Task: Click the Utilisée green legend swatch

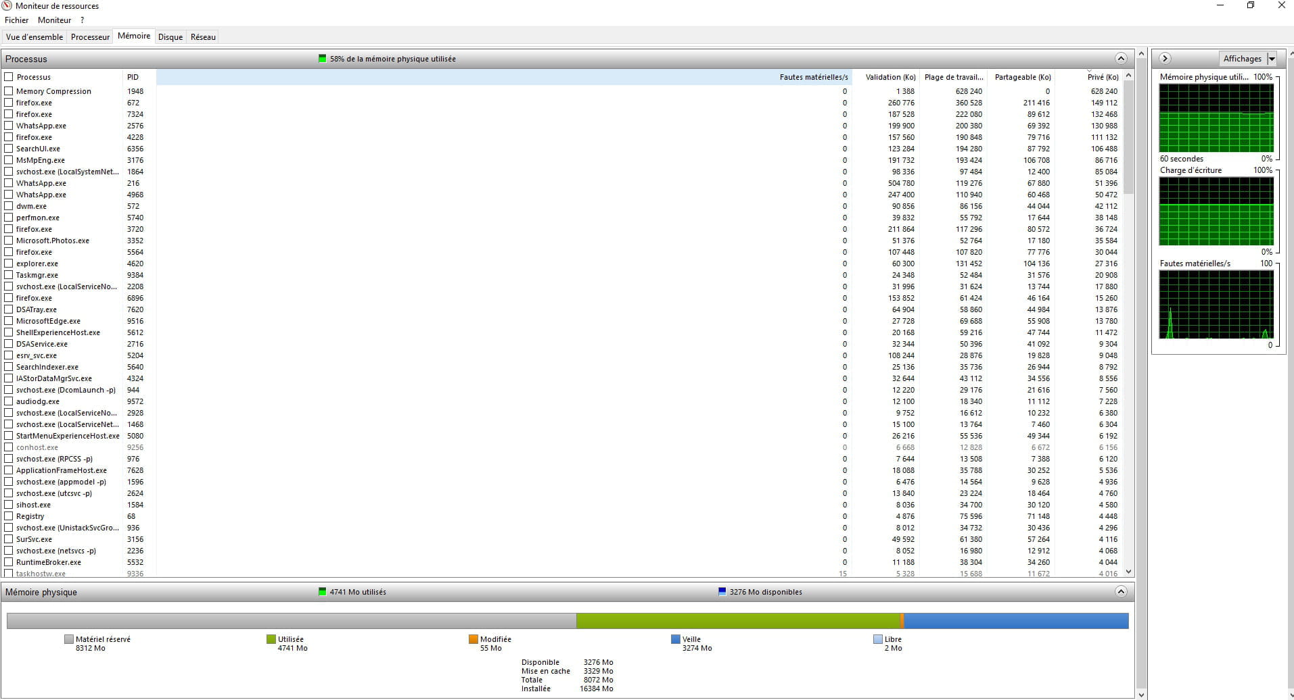Action: point(271,639)
